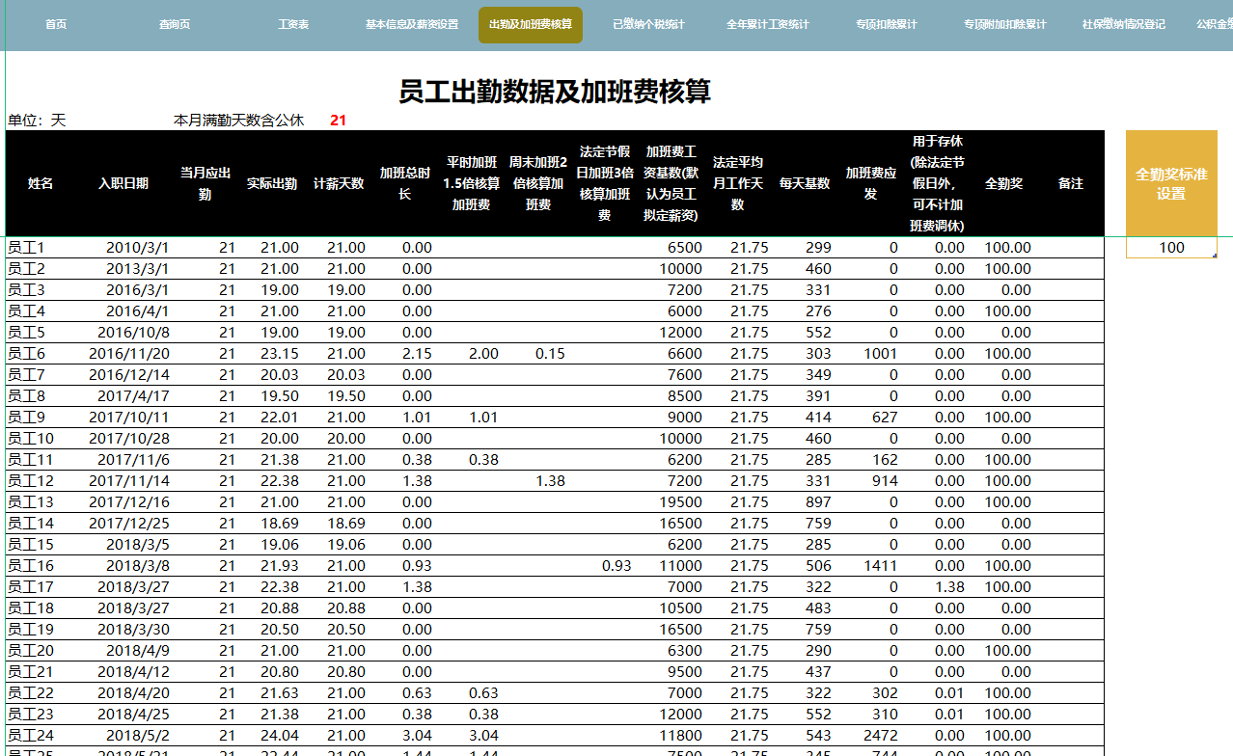Select the full attendance bonus value cell showing 100

[x=1170, y=247]
